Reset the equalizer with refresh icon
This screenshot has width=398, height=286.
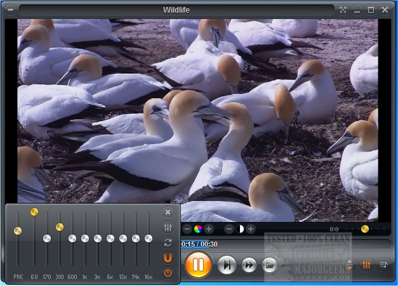(168, 242)
